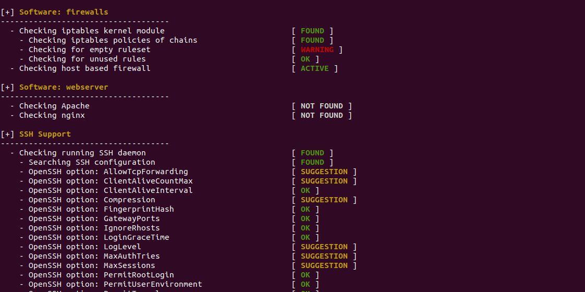Image resolution: width=585 pixels, height=292 pixels.
Task: Click NOT FOUND status next to Checking nginx
Action: [322, 116]
